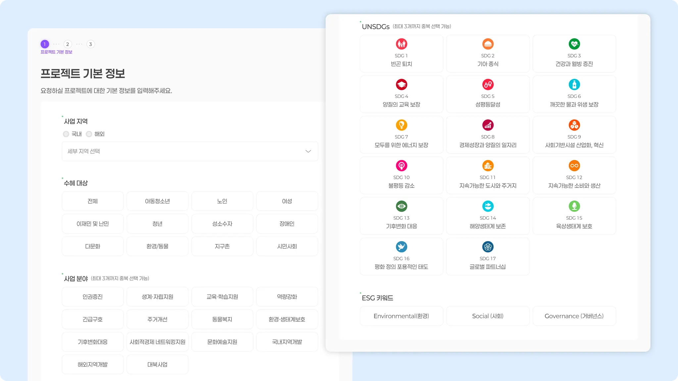Viewport: 678px width, 381px height.
Task: Select SDG 6 clean water icon
Action: [574, 84]
